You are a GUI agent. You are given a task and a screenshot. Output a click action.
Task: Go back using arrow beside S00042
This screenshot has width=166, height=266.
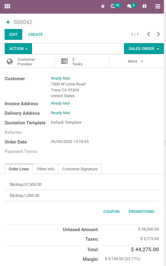pos(8,22)
